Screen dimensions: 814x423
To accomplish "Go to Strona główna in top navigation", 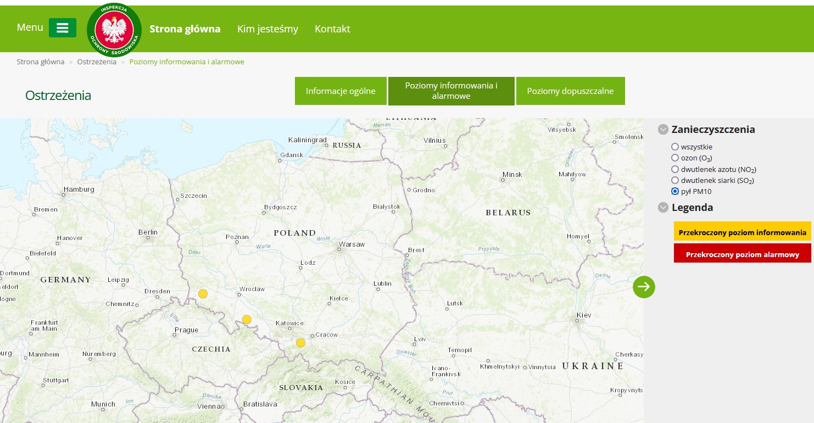I will (185, 29).
